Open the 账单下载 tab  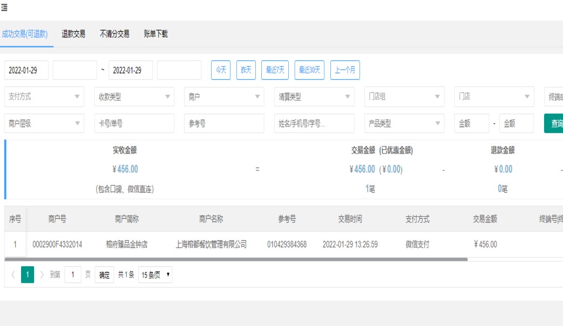pos(155,34)
